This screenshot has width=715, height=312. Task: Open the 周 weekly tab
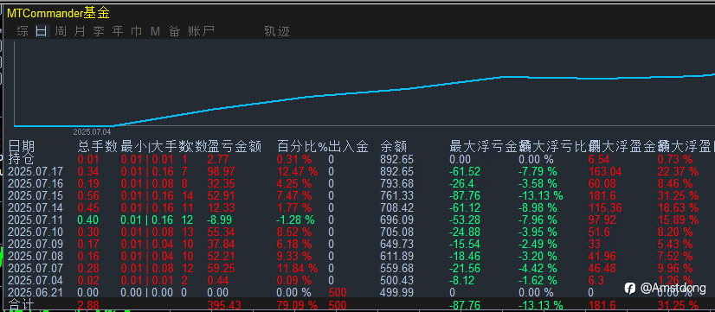click(x=61, y=31)
